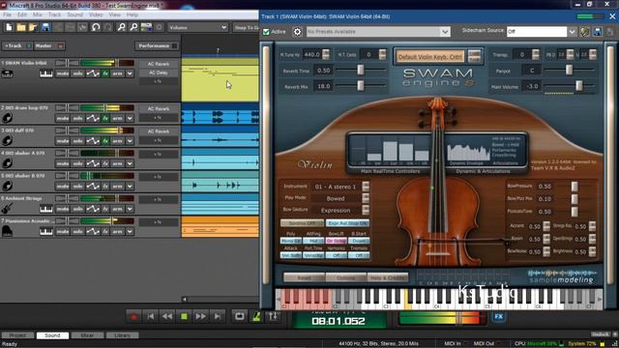Mute the drum loop track
Image resolution: width=619 pixels, height=348 pixels.
pyautogui.click(x=62, y=118)
